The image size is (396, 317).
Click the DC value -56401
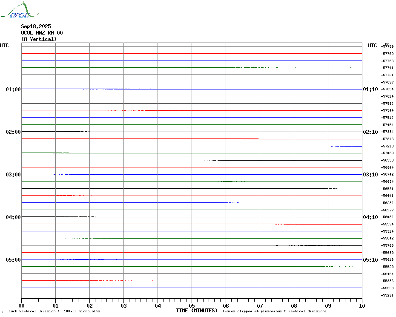(x=387, y=196)
